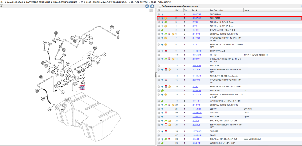Select callout 12 on the diagram

click(x=41, y=77)
